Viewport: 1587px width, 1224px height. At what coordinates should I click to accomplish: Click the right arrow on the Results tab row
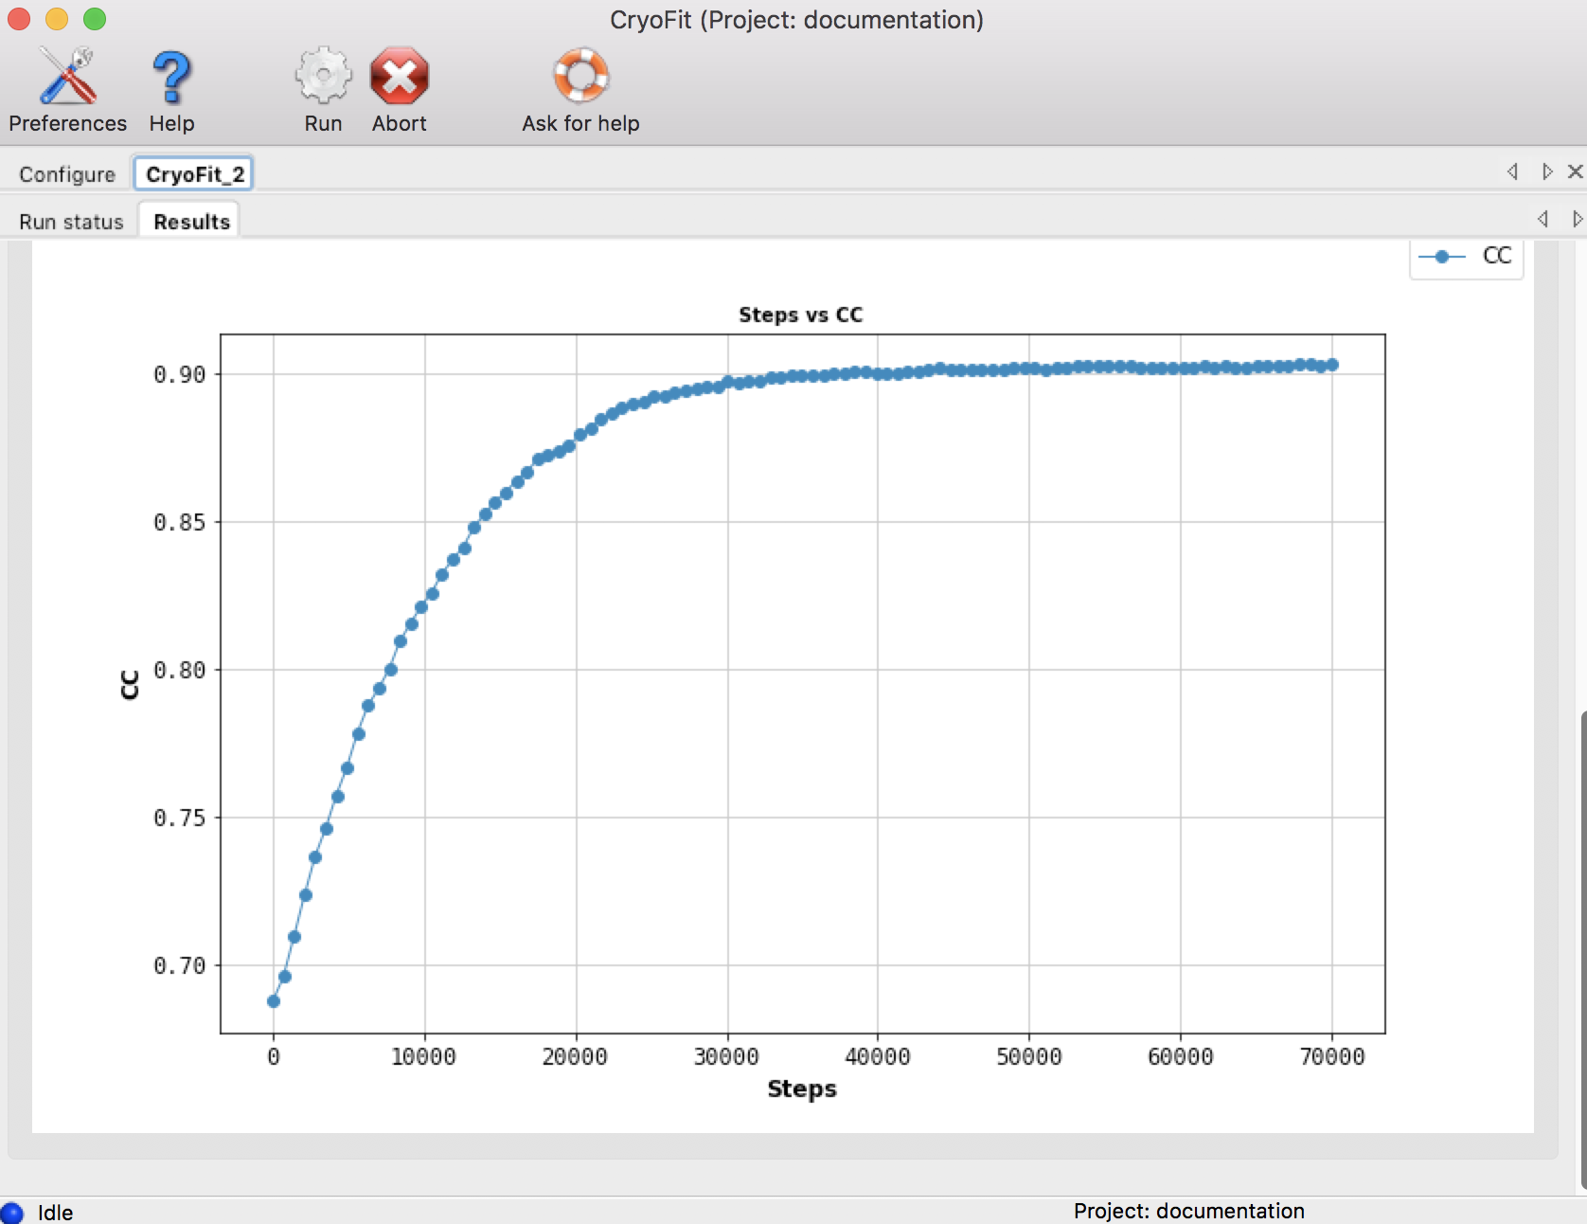click(x=1575, y=219)
